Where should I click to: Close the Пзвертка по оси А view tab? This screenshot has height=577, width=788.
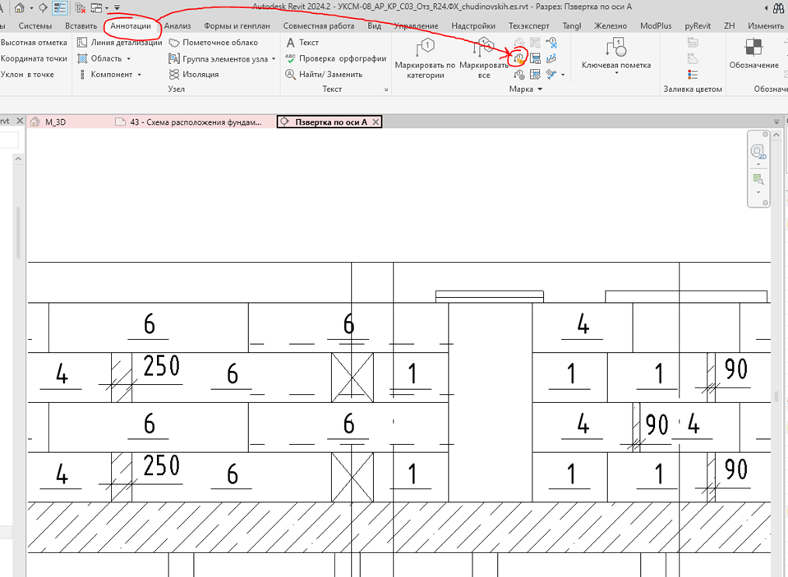tap(376, 122)
